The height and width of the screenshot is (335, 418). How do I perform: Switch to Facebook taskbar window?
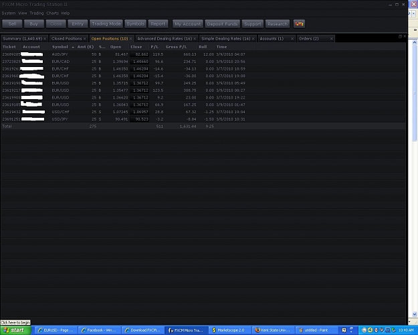[99, 330]
